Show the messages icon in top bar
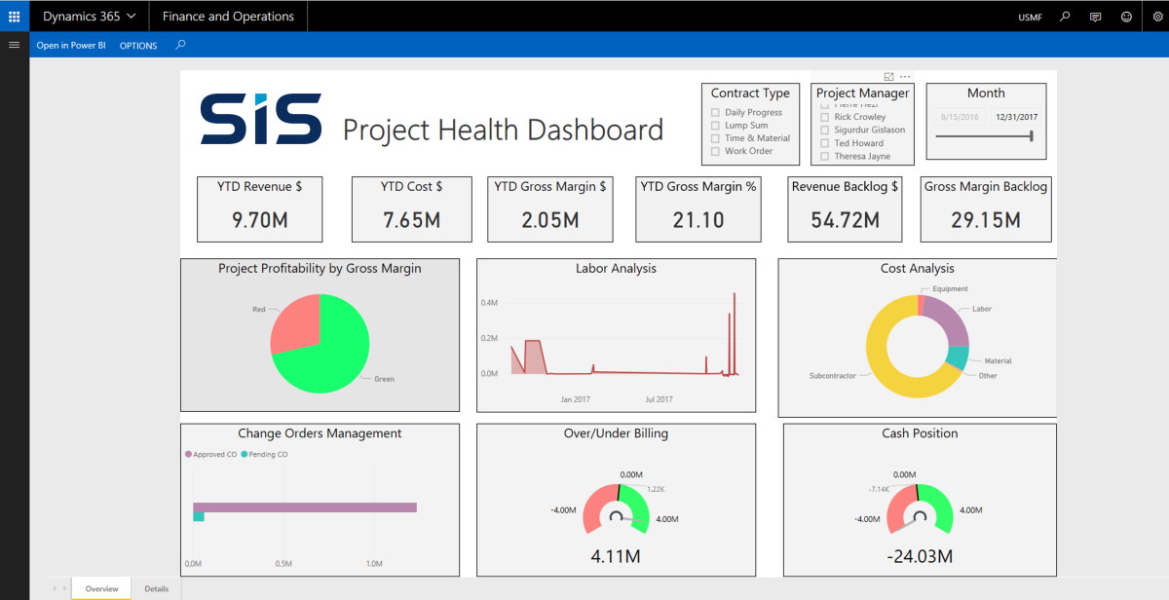This screenshot has height=600, width=1169. pyautogui.click(x=1096, y=17)
